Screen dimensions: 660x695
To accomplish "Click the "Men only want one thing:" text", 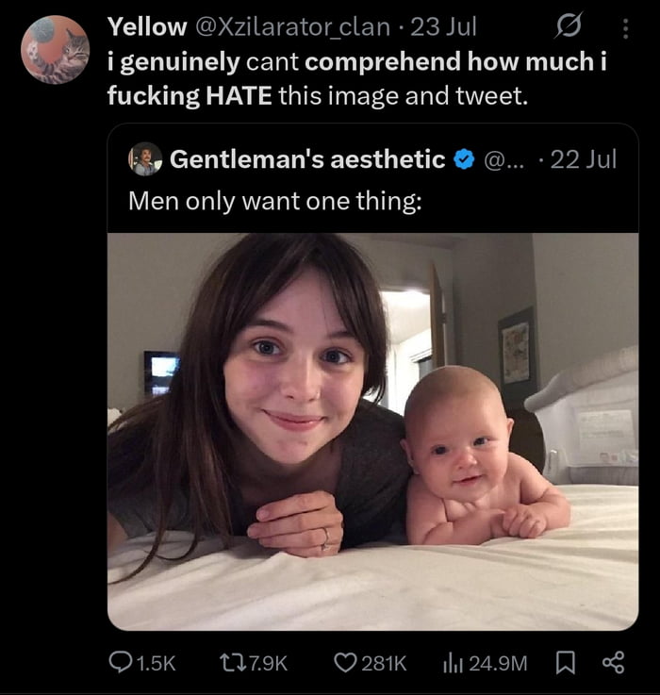I will point(274,201).
